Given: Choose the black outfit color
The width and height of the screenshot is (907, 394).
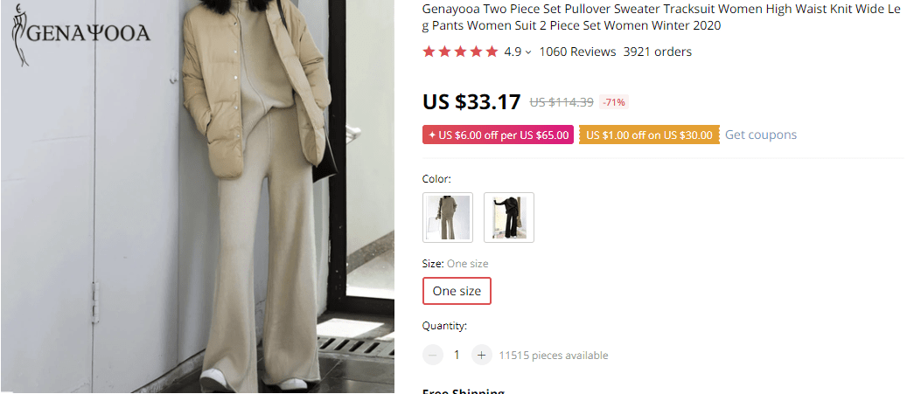Looking at the screenshot, I should click(509, 218).
